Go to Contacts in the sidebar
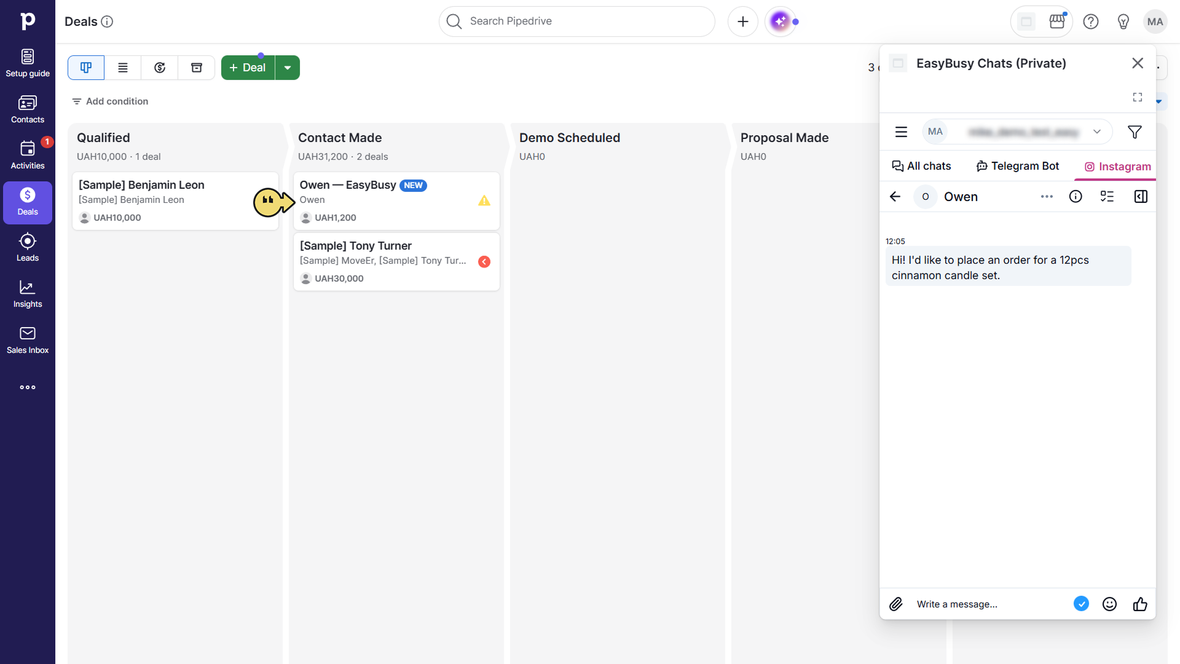The image size is (1180, 664). point(28,109)
